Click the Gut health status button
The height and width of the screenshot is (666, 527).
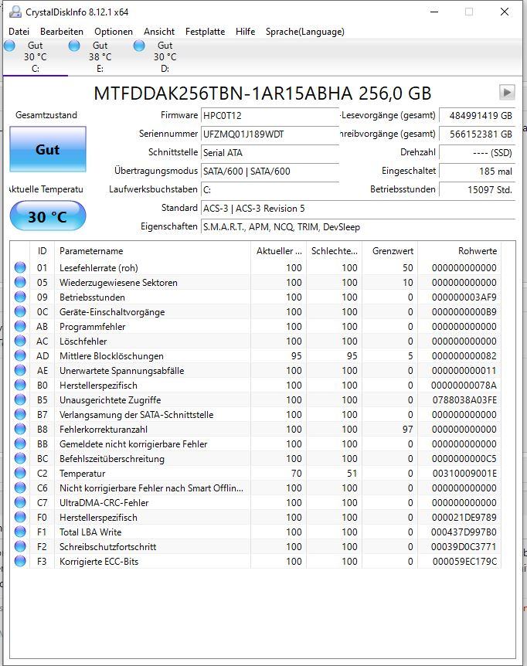pyautogui.click(x=48, y=149)
